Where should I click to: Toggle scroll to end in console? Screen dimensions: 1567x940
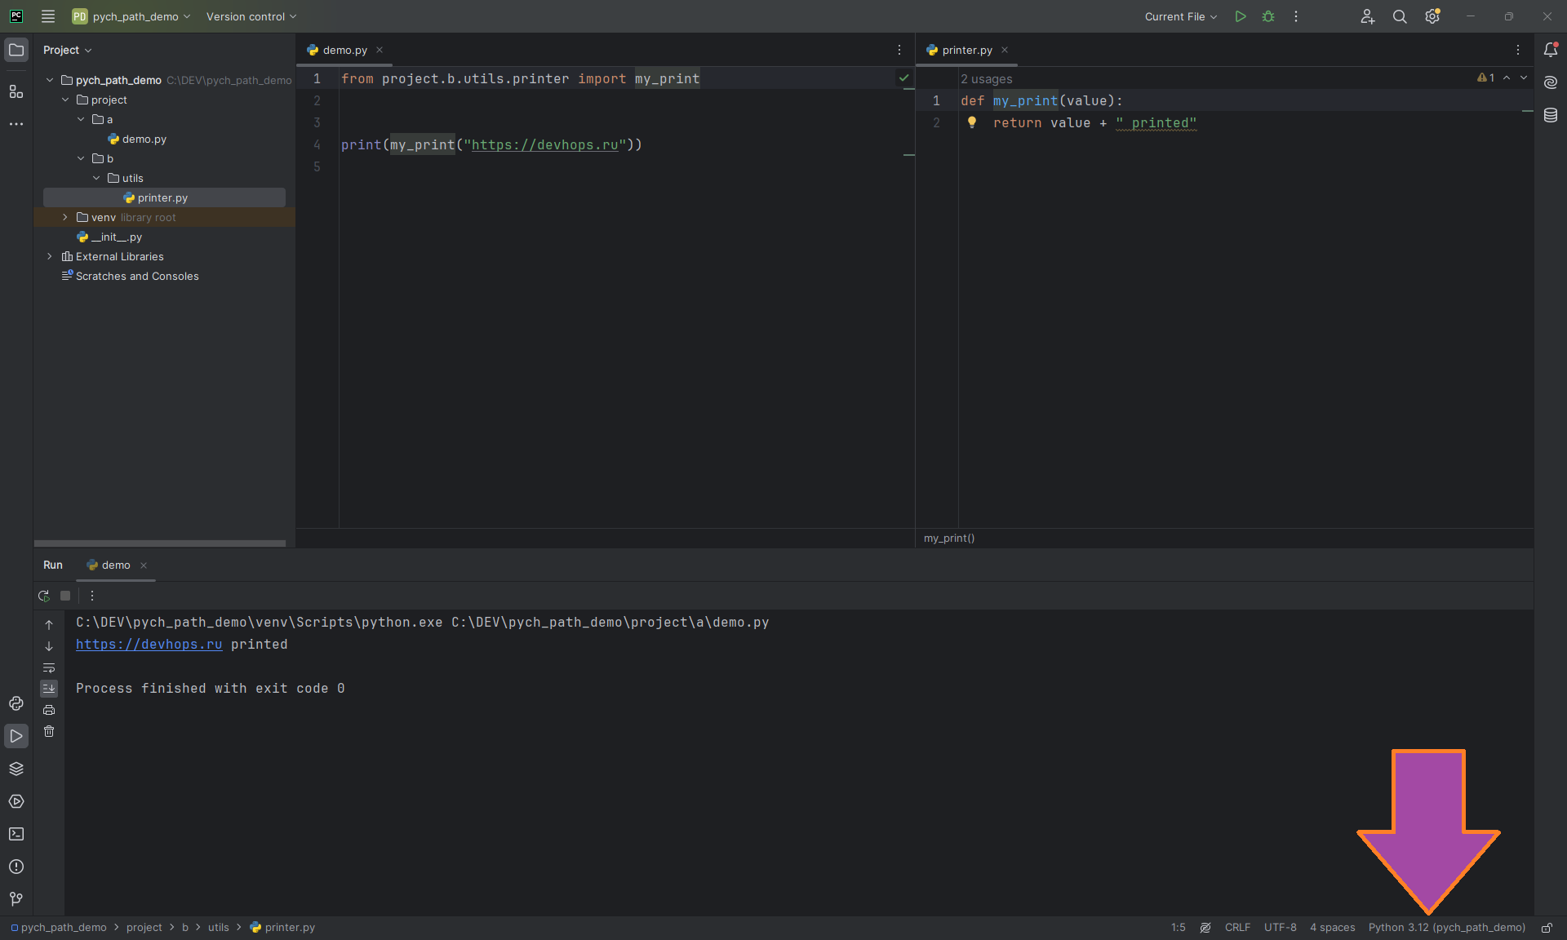coord(49,689)
